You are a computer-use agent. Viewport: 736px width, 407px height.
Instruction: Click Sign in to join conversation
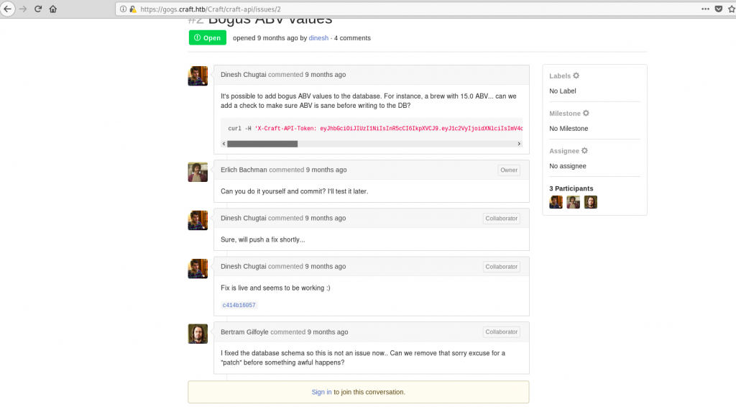pyautogui.click(x=321, y=392)
